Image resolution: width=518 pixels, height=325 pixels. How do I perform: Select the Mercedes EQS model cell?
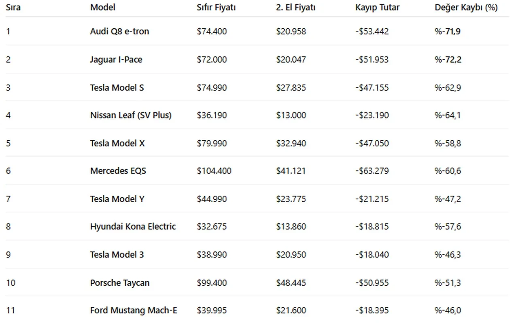click(x=118, y=171)
